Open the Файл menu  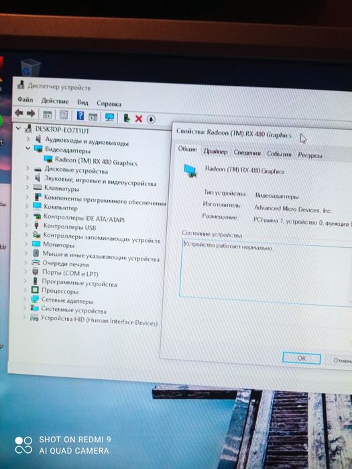(25, 99)
